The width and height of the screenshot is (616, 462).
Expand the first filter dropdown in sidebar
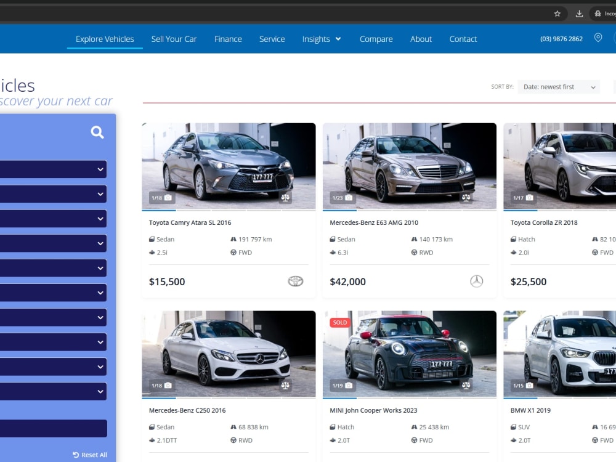point(53,169)
